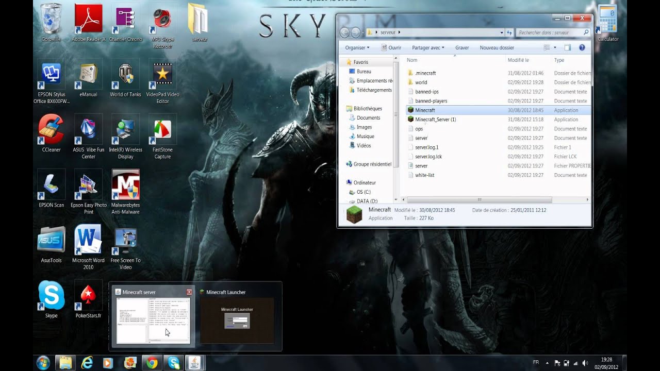Expand the view options dropdown arrow
The height and width of the screenshot is (371, 660).
click(555, 47)
